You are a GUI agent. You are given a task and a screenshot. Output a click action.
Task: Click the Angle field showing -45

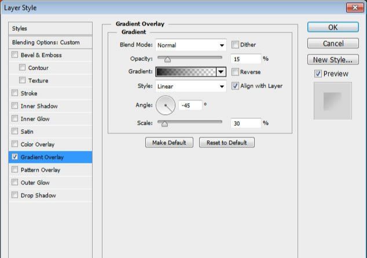click(x=190, y=106)
